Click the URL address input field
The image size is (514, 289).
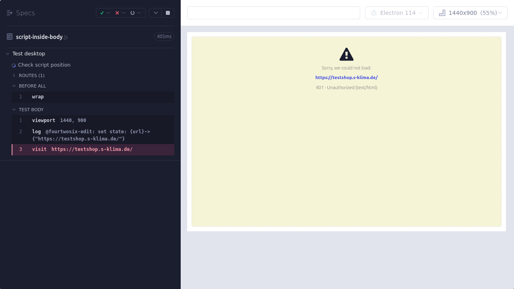point(273,13)
